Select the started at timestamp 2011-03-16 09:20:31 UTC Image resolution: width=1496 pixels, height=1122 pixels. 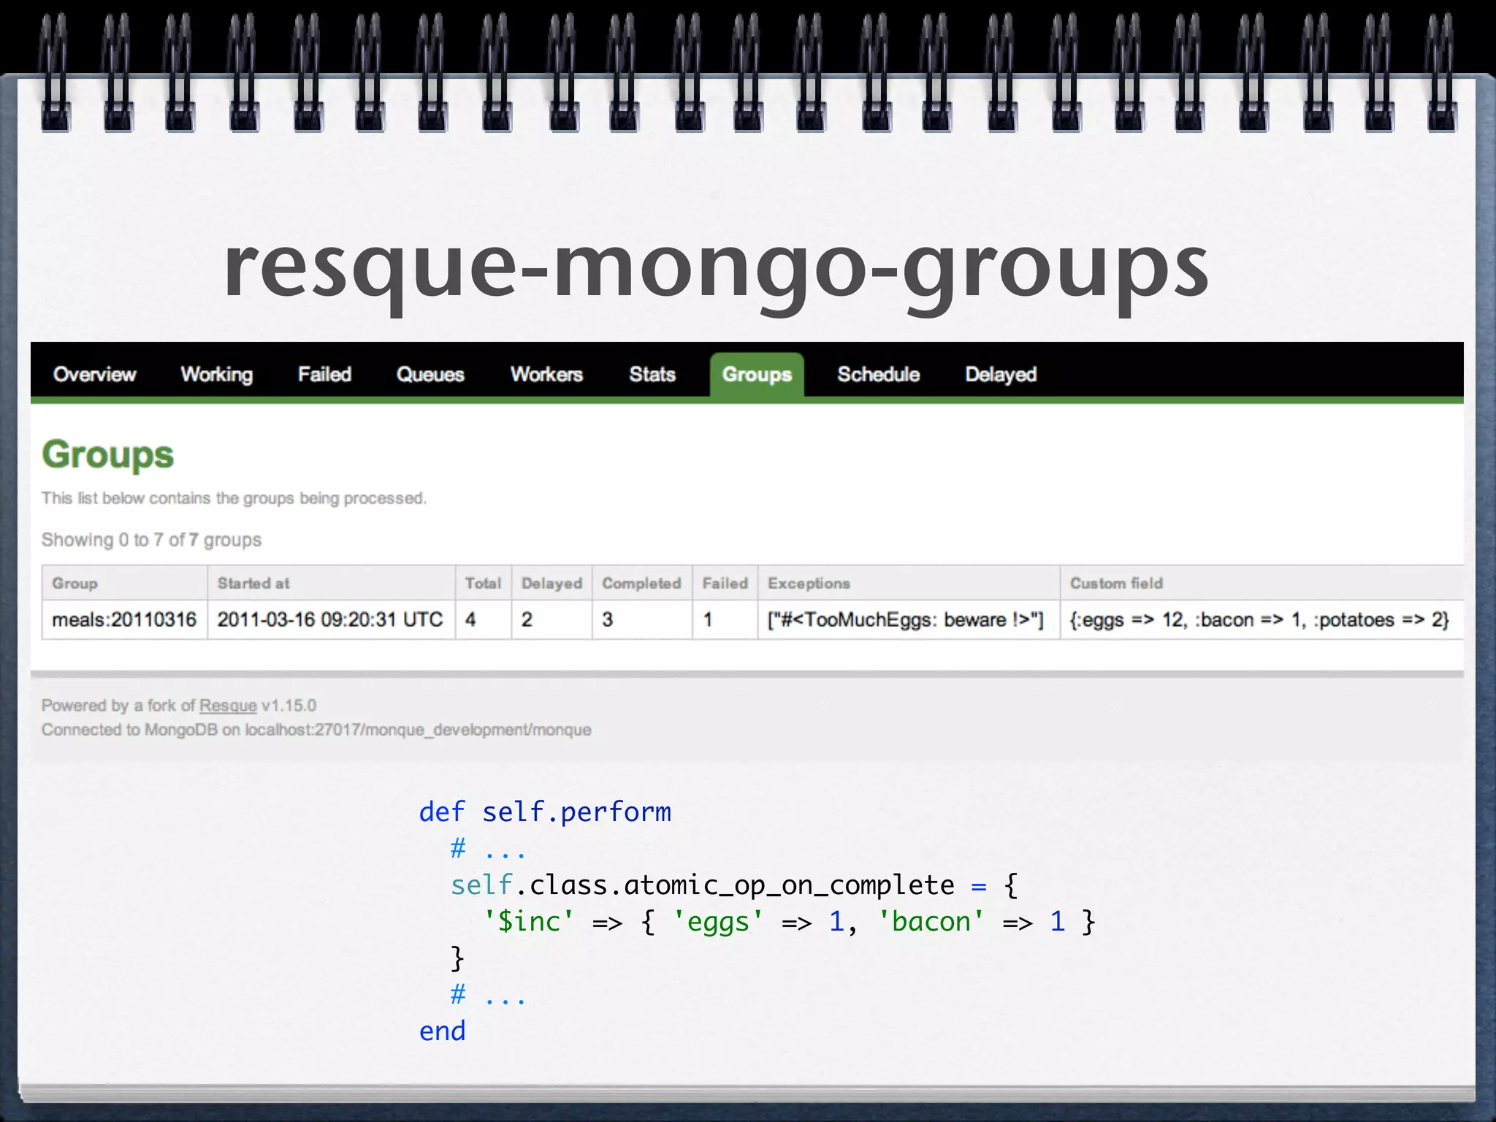click(x=330, y=620)
